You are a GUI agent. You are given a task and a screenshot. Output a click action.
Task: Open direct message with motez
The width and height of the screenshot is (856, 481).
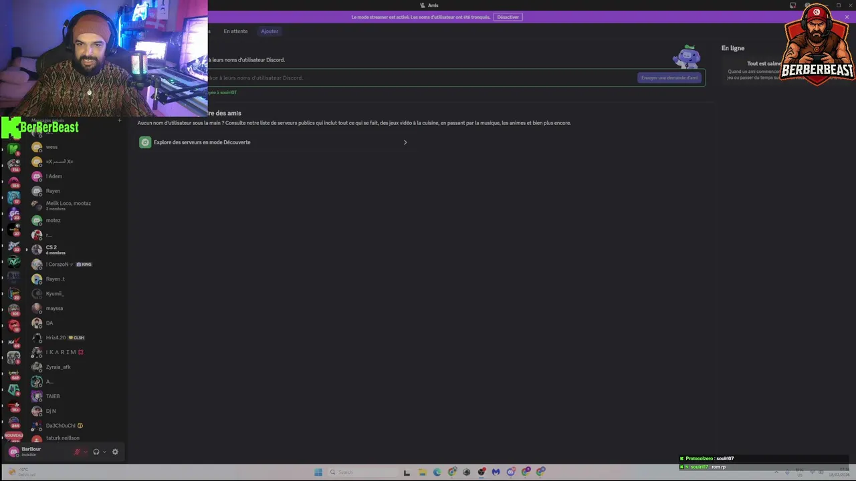(x=75, y=220)
